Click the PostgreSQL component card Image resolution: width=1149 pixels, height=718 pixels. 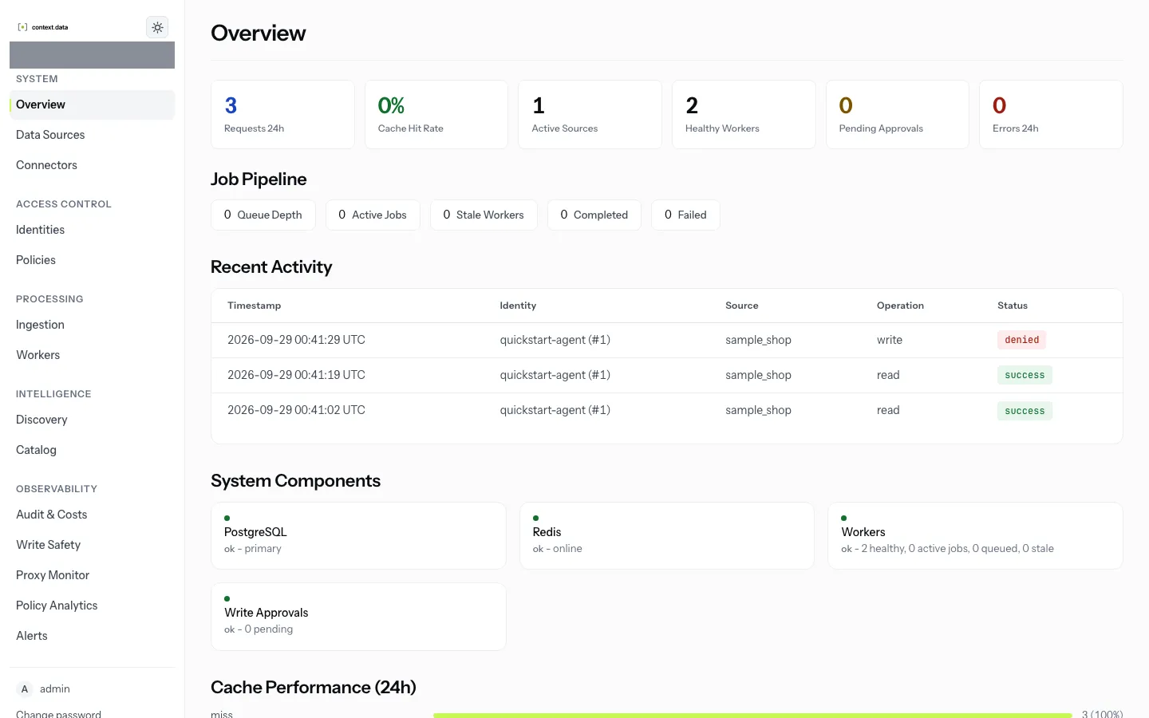(x=358, y=535)
